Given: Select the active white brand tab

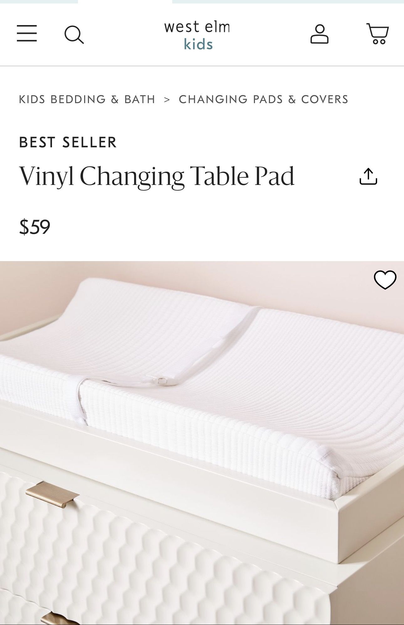Looking at the screenshot, I should [x=125, y=2].
